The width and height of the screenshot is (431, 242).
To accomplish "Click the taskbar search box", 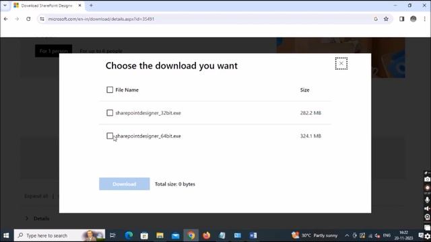I will (x=60, y=235).
